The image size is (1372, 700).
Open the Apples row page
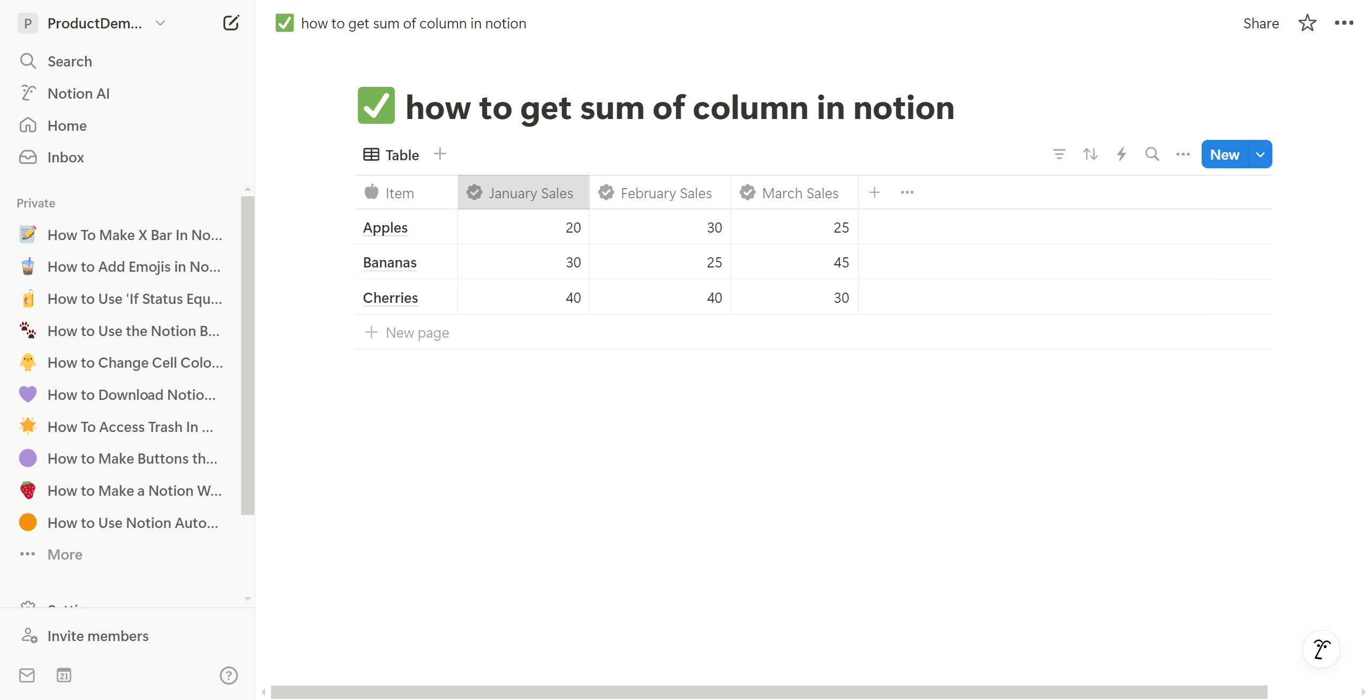coord(385,227)
